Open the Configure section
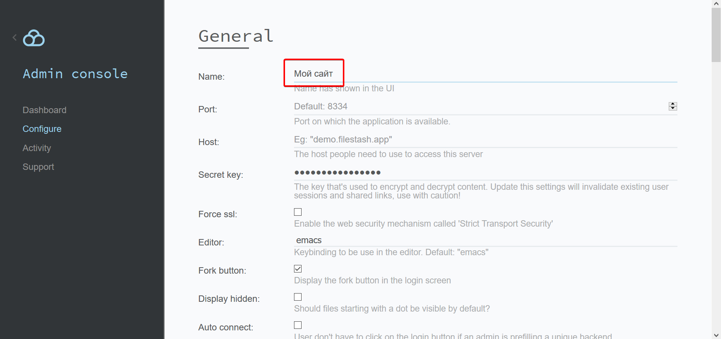 click(x=42, y=129)
